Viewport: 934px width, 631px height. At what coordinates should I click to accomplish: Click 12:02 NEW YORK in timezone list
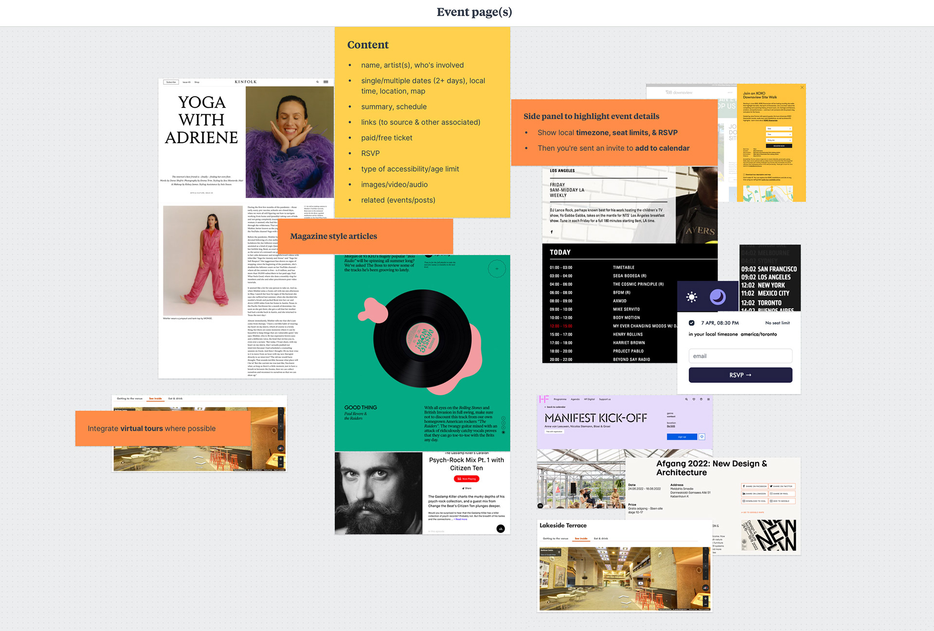(x=763, y=285)
